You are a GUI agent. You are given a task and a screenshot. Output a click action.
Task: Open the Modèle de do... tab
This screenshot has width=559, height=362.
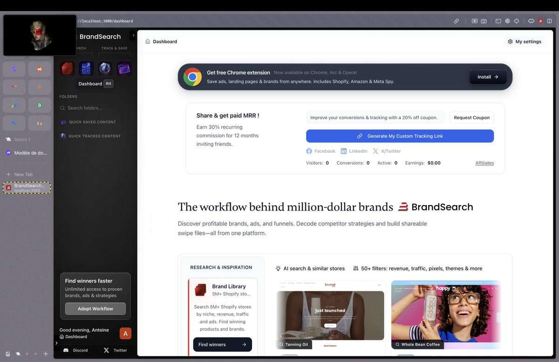coord(27,153)
